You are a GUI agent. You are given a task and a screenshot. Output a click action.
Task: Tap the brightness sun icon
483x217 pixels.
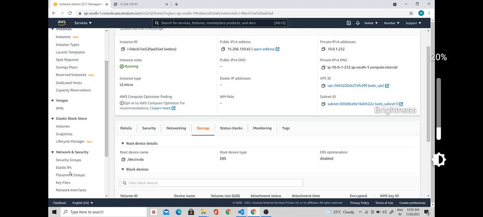click(438, 160)
